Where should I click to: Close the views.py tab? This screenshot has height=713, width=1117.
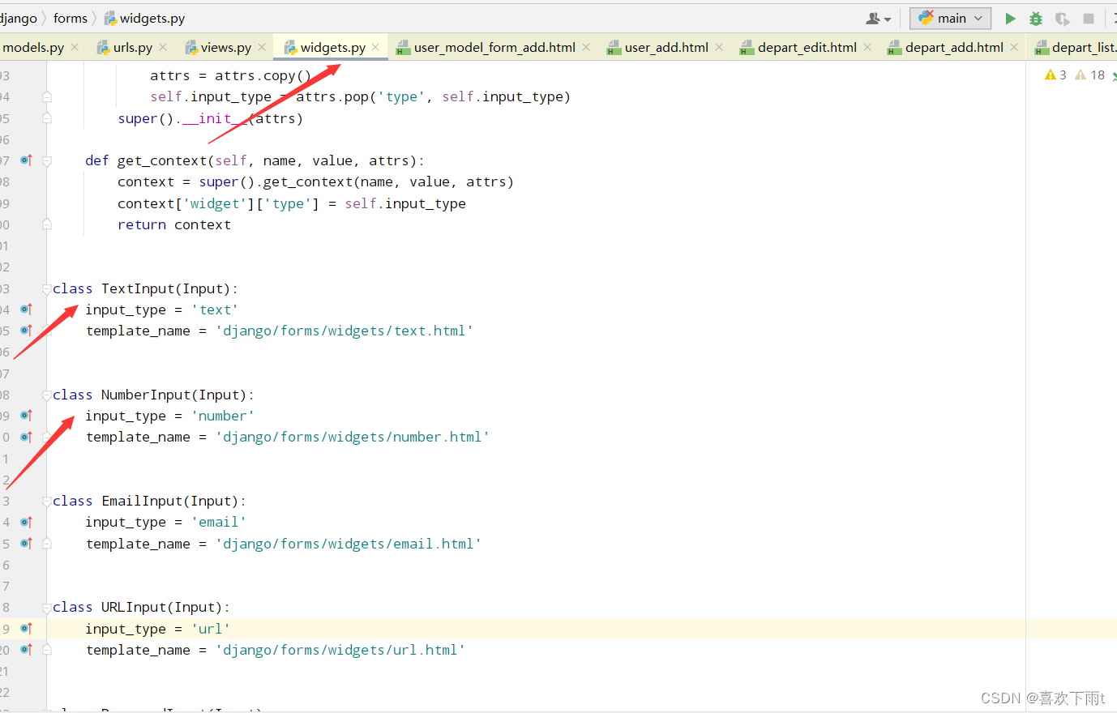pyautogui.click(x=262, y=47)
